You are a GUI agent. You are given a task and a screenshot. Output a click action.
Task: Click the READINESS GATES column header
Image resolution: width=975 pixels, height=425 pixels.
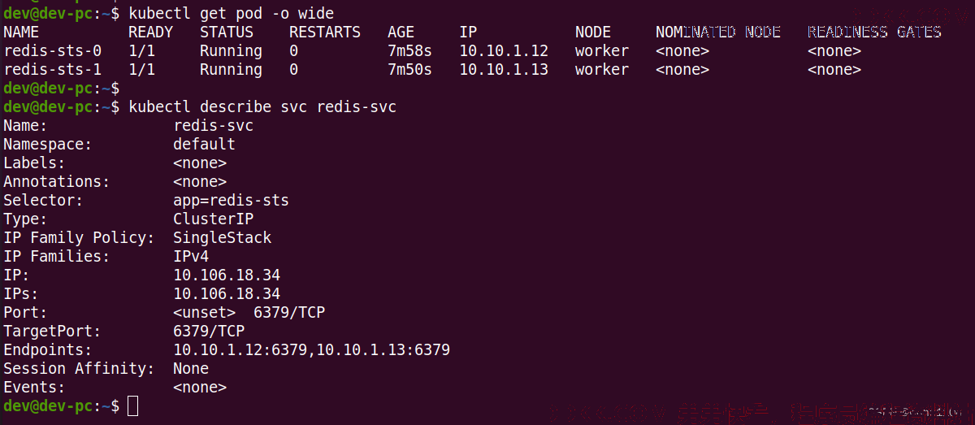pos(874,33)
